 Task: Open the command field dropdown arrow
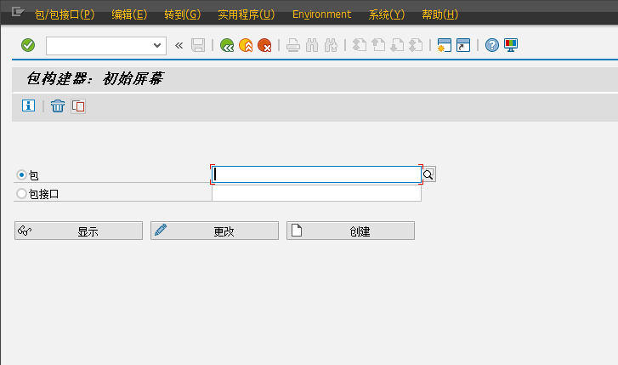point(157,45)
